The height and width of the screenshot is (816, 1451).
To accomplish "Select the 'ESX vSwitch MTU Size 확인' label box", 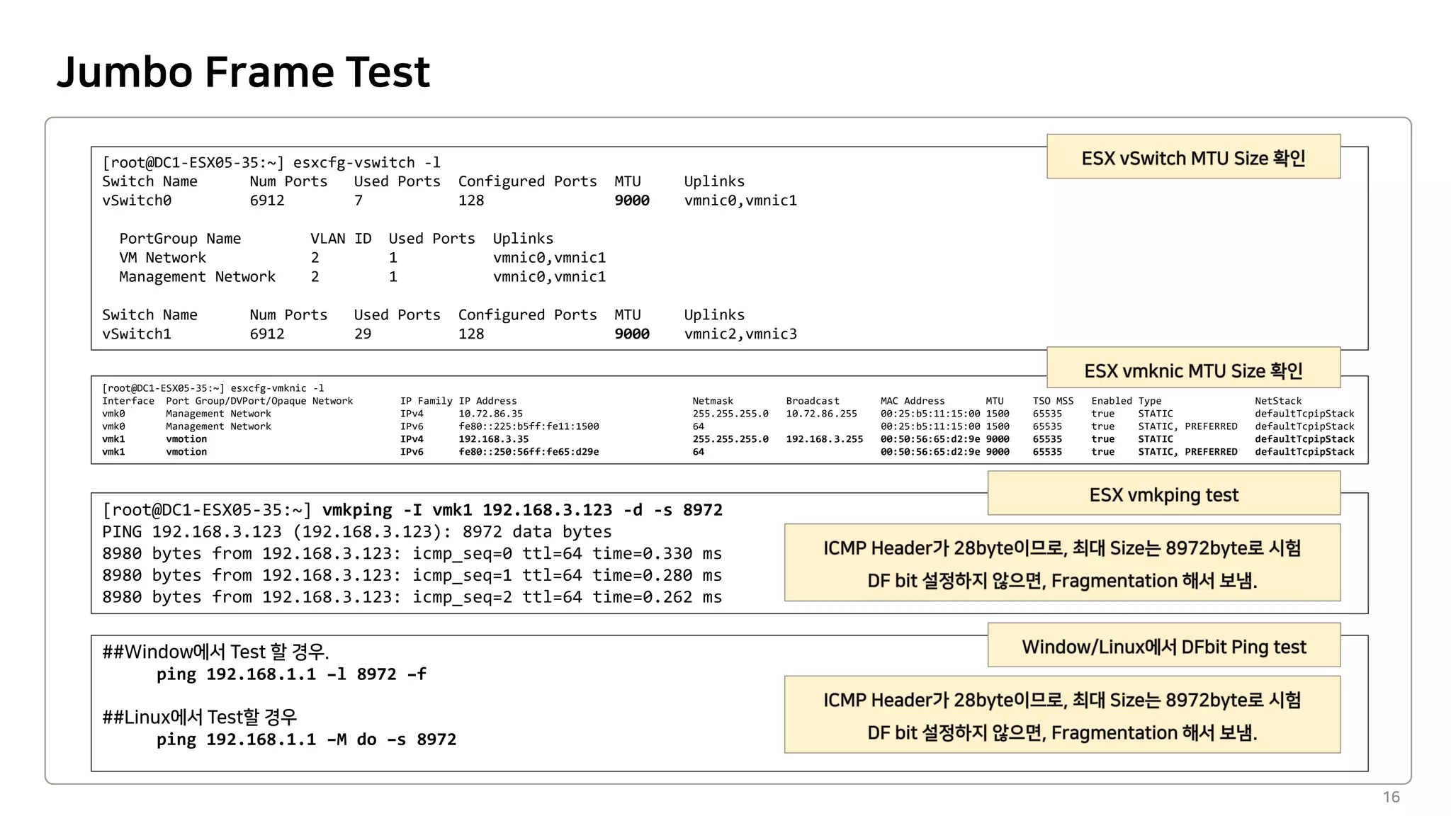I will tap(1193, 157).
